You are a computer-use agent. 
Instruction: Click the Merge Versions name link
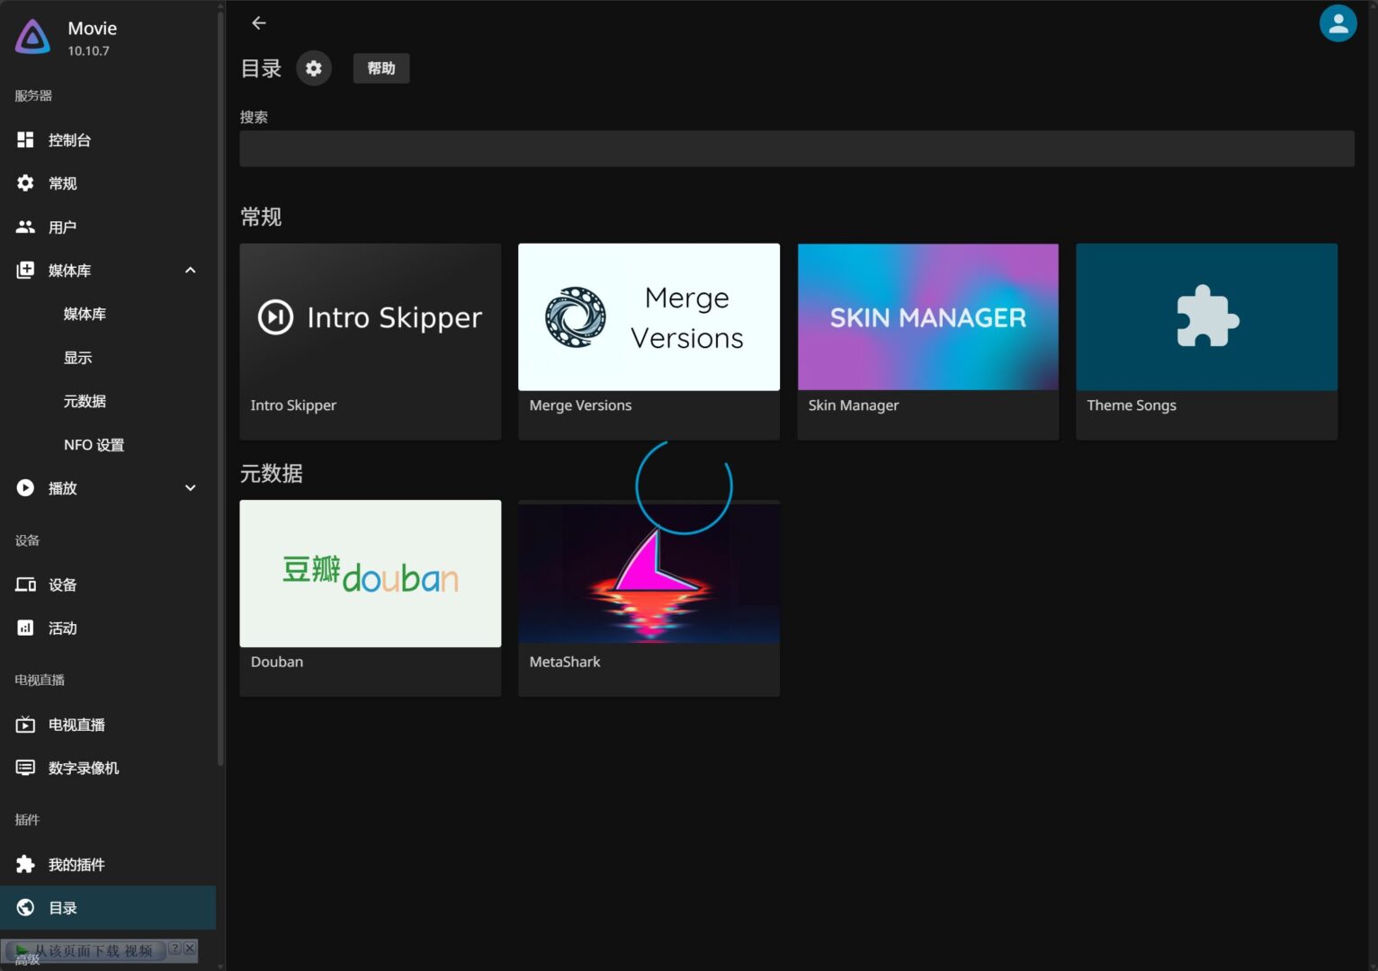click(580, 405)
